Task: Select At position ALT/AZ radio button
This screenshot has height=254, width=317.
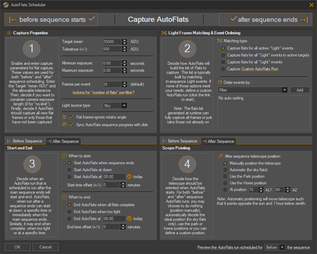Action: pyautogui.click(x=225, y=190)
